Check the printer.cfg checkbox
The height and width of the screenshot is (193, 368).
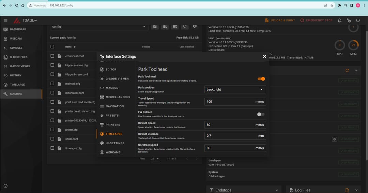[x=52, y=130]
